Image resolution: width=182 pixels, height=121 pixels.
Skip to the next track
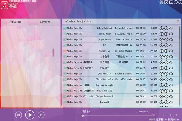pos(41,115)
